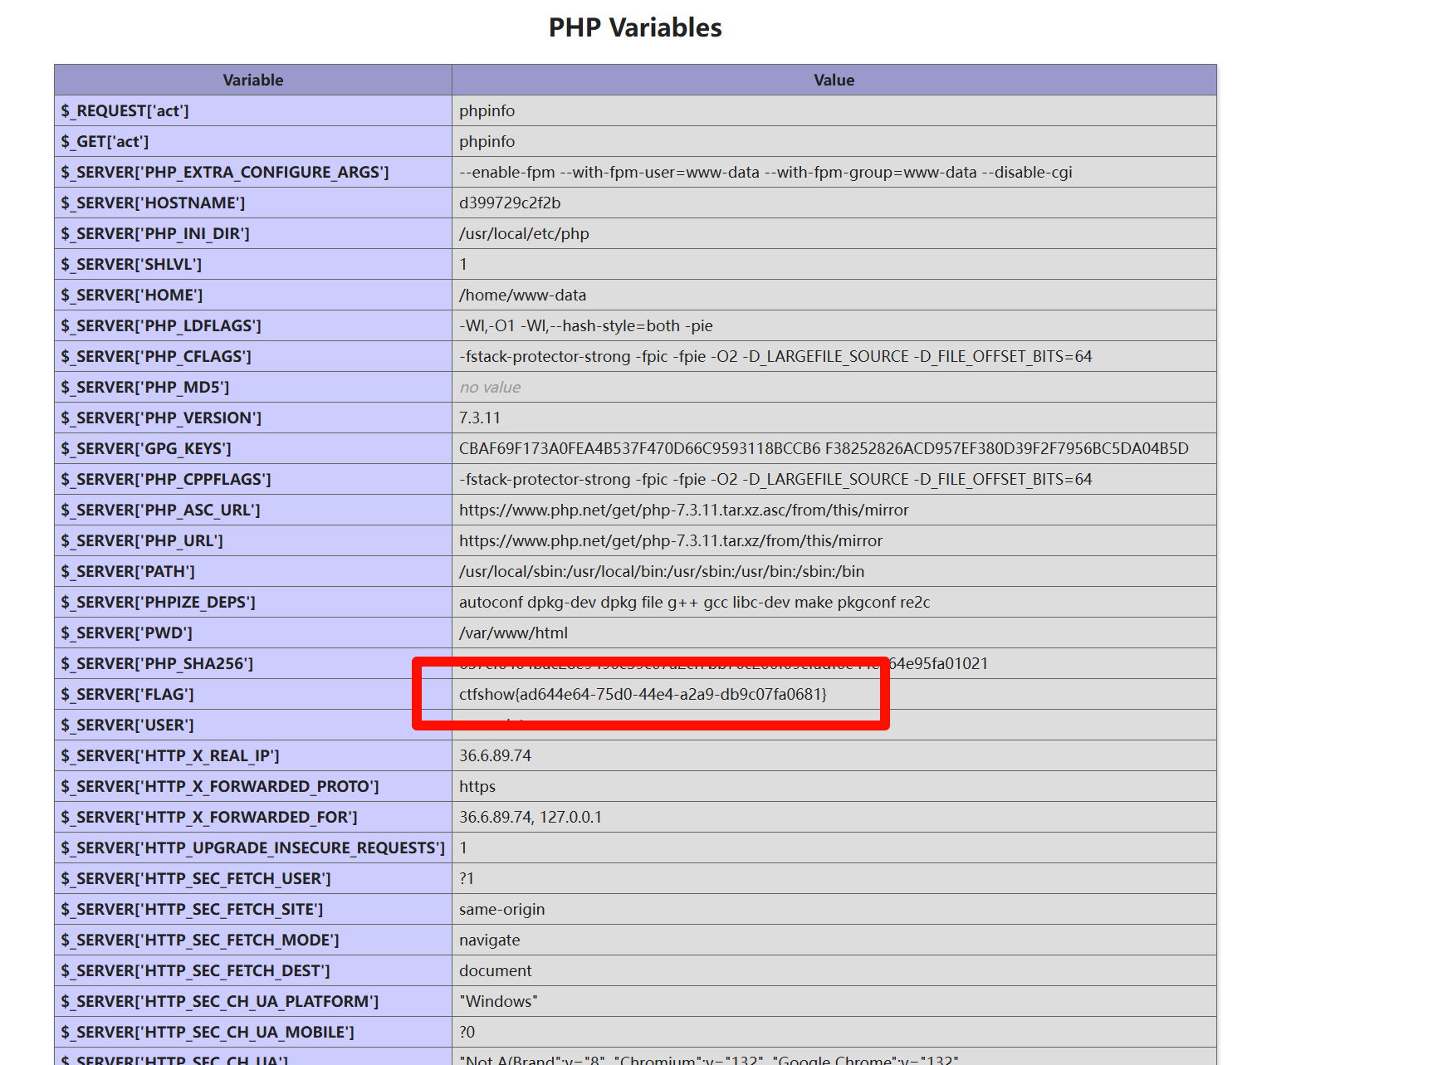Click the "Windows" platform value
1433x1065 pixels.
pos(498,1002)
